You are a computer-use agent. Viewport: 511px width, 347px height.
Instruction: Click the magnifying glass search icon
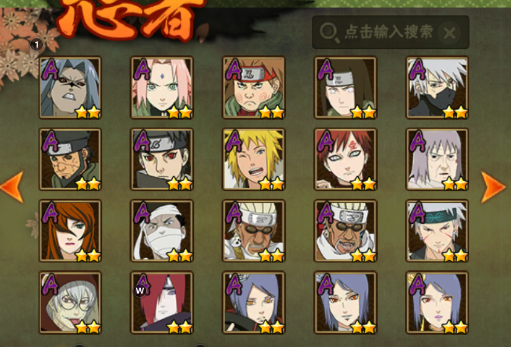pyautogui.click(x=329, y=33)
